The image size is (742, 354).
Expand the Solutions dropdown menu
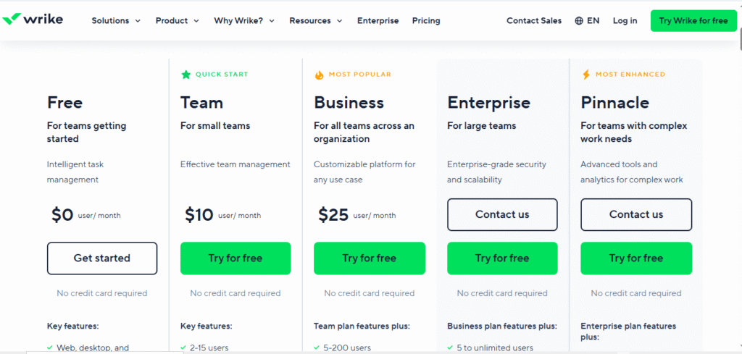pos(116,21)
